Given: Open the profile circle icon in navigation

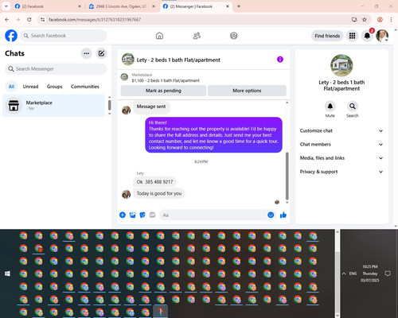Looking at the screenshot, I should tap(234, 36).
